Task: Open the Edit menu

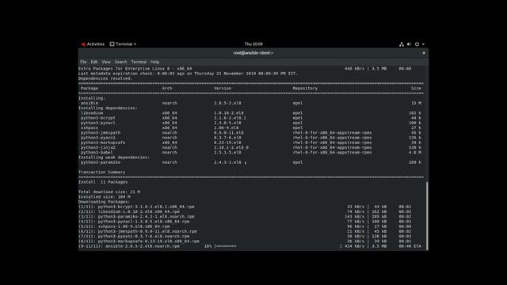Action: pos(94,62)
